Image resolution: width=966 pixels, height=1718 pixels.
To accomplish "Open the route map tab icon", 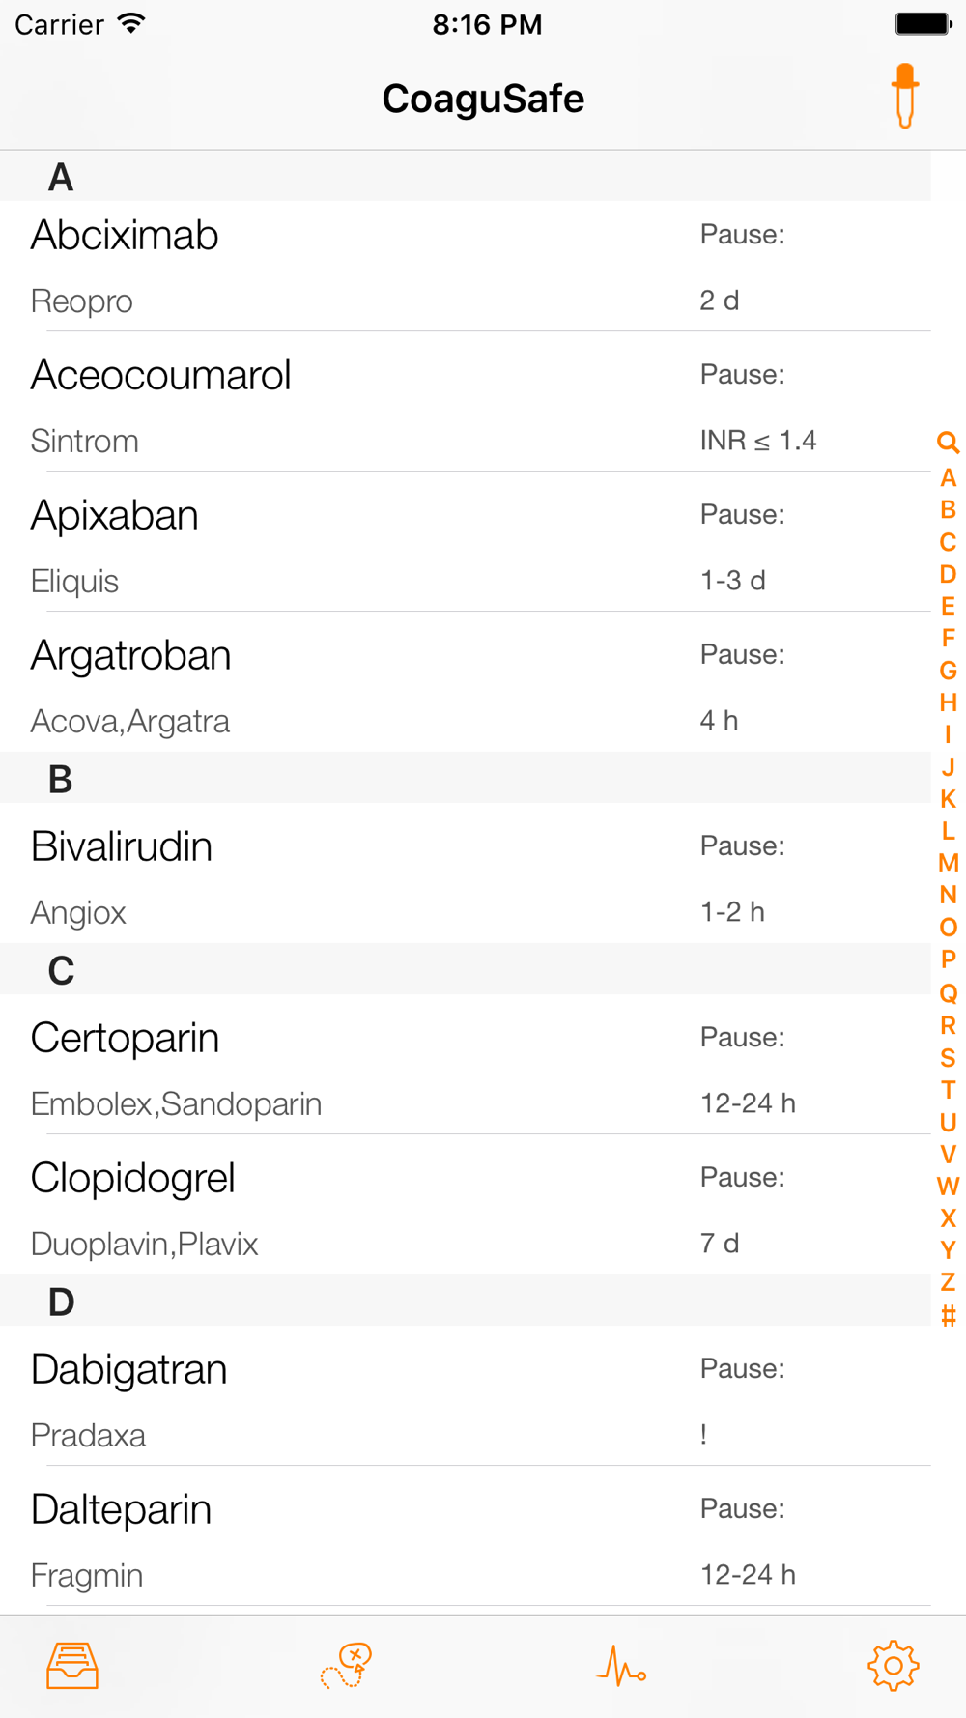I will (346, 1666).
